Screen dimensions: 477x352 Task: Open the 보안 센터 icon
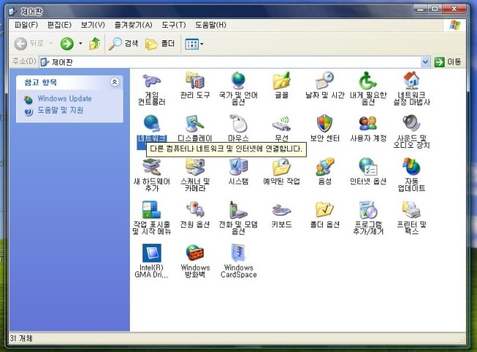(324, 124)
